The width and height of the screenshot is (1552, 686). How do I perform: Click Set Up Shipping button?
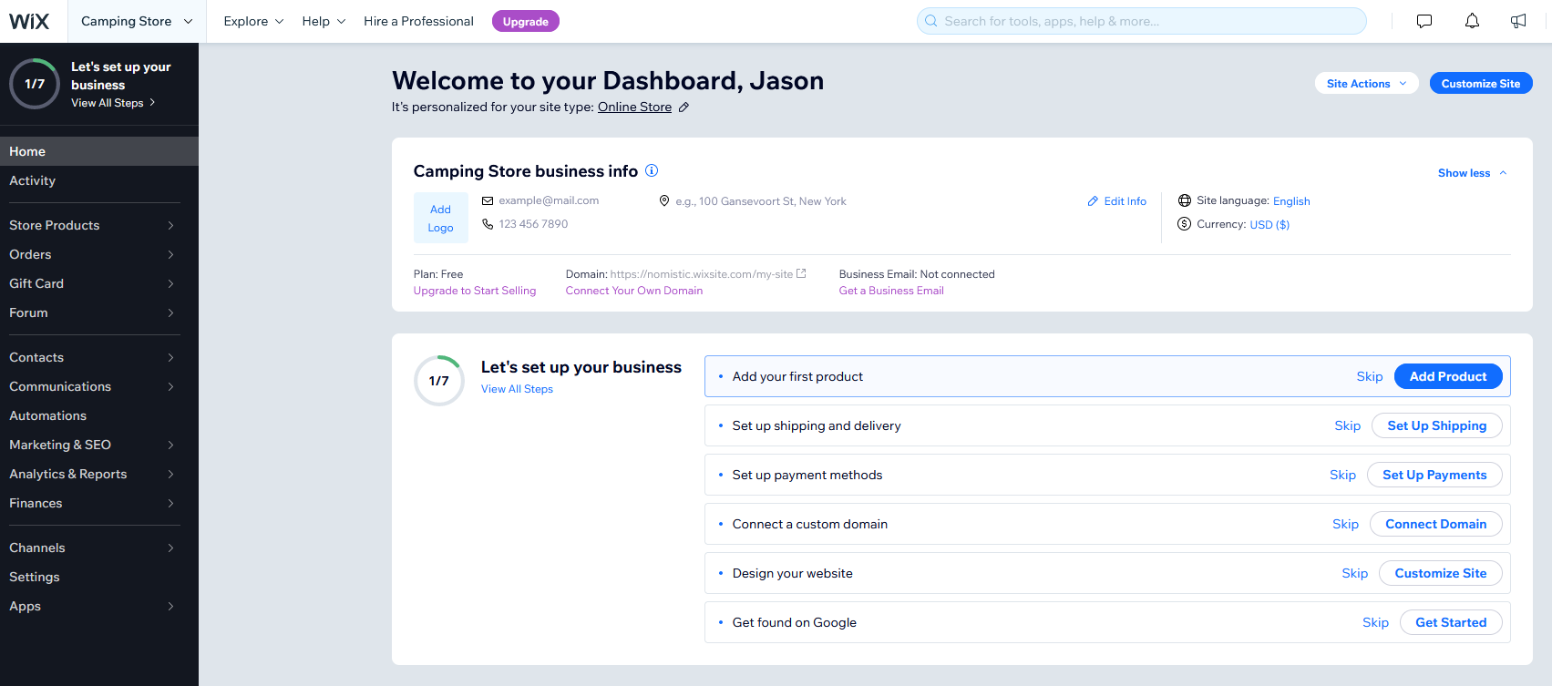coord(1437,425)
